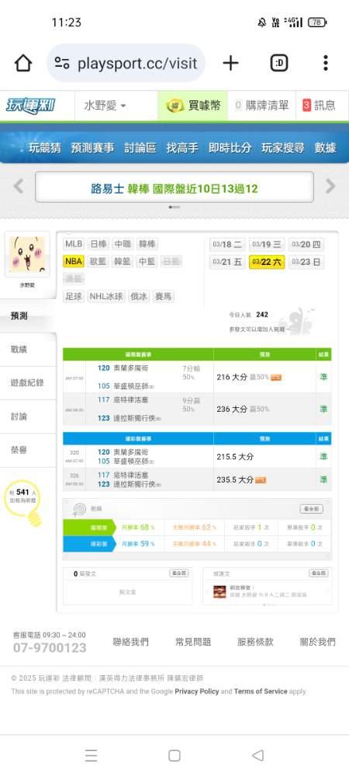This screenshot has height=777, width=349.
Task: Click the 541 friends lightbulb badge
Action: click(24, 501)
